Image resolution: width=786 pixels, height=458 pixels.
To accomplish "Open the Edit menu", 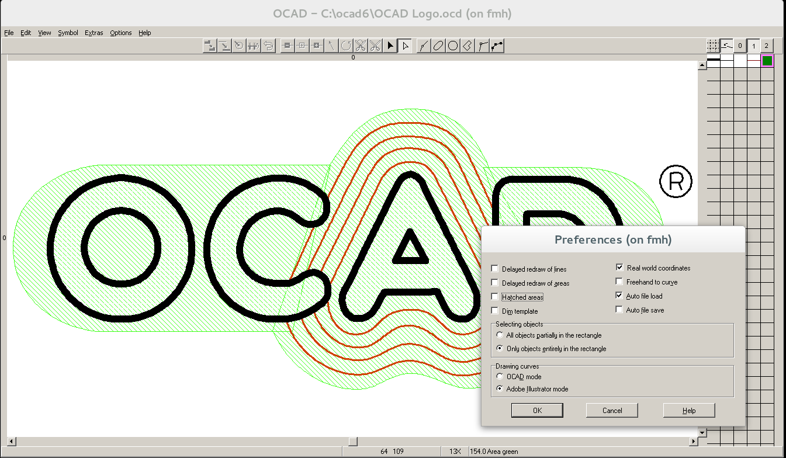I will (x=26, y=33).
